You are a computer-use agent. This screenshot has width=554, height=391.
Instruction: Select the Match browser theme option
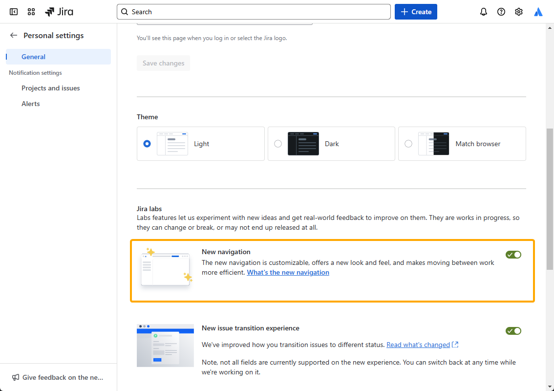[408, 144]
